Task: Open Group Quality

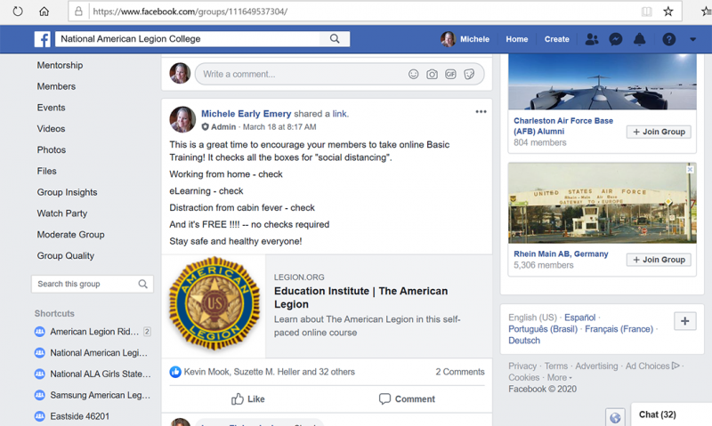Action: point(66,256)
